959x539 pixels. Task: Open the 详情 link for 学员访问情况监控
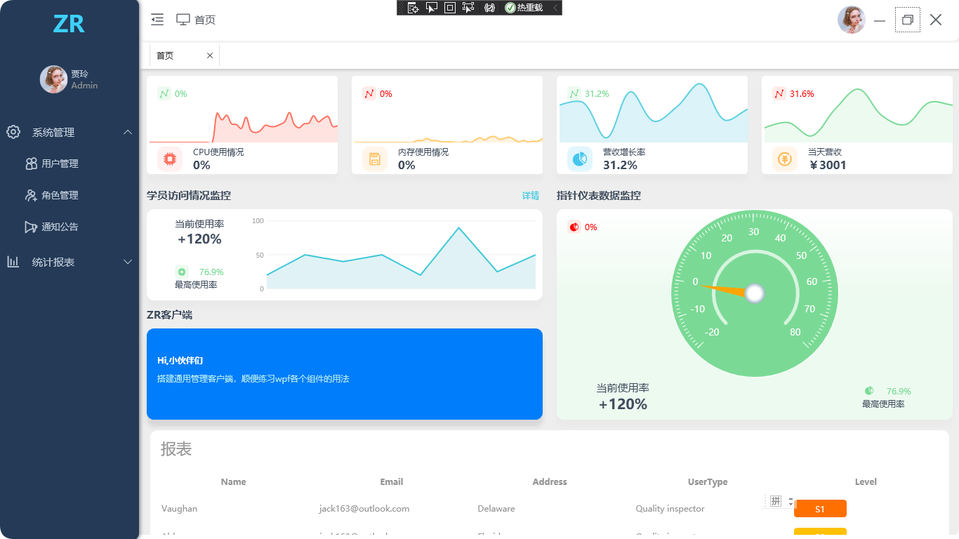[531, 196]
